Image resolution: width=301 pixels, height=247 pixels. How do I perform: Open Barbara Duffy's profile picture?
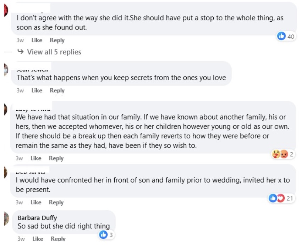tap(5, 218)
